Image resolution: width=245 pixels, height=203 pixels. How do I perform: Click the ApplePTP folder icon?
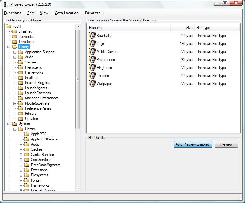click(x=27, y=134)
